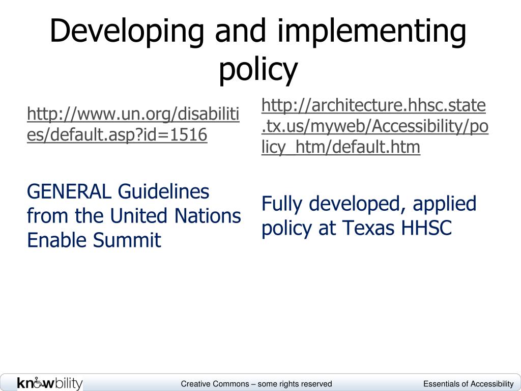Open the architecture.hhsc.state.tx.us accessibility policy link

pos(375,126)
